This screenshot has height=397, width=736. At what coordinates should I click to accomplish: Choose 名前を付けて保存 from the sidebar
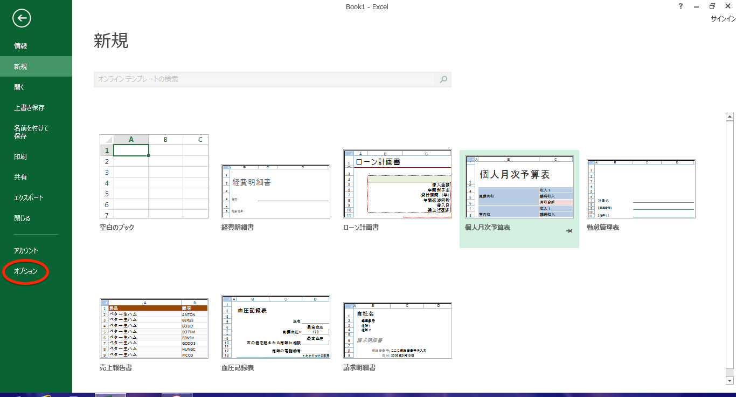[31, 132]
